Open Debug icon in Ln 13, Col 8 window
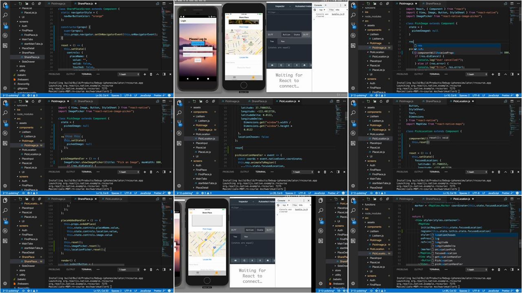Viewport: 522px width, 293px height. [5, 133]
